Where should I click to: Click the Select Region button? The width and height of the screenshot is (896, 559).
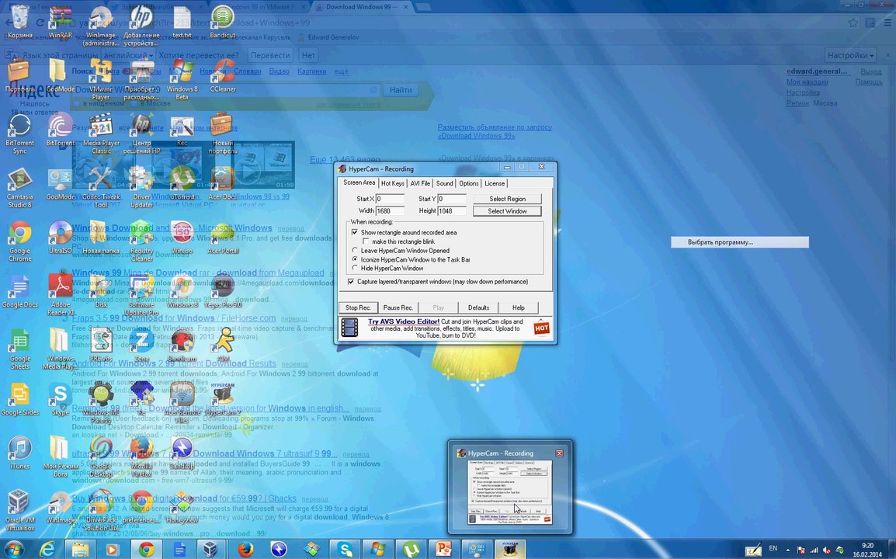coord(508,199)
